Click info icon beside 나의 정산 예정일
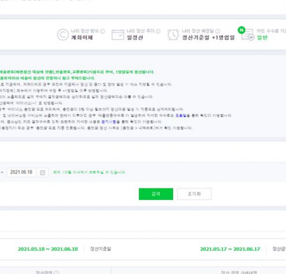286x274 pixels. point(218,31)
